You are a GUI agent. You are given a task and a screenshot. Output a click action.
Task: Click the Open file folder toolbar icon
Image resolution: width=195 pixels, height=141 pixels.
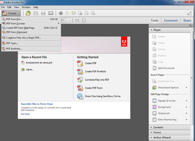(28, 13)
